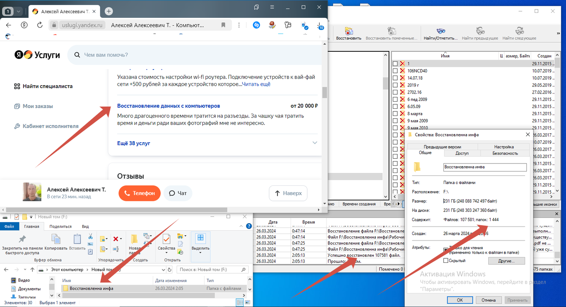Check the box for folder 8 марта
Viewport: 566px width, 307px height.
[x=395, y=114]
